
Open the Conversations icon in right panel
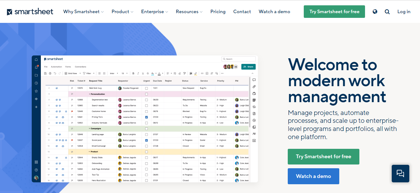[x=254, y=80]
